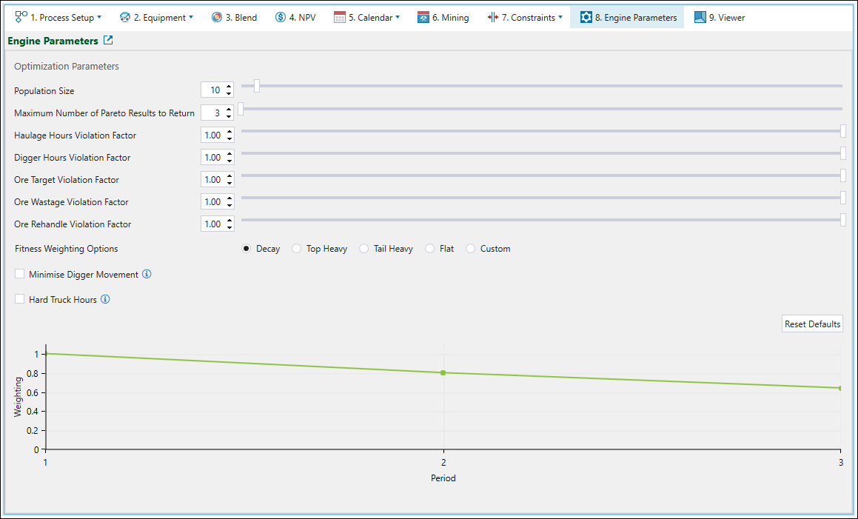Decrease Ore Target Violation Factor spinner

(x=229, y=183)
